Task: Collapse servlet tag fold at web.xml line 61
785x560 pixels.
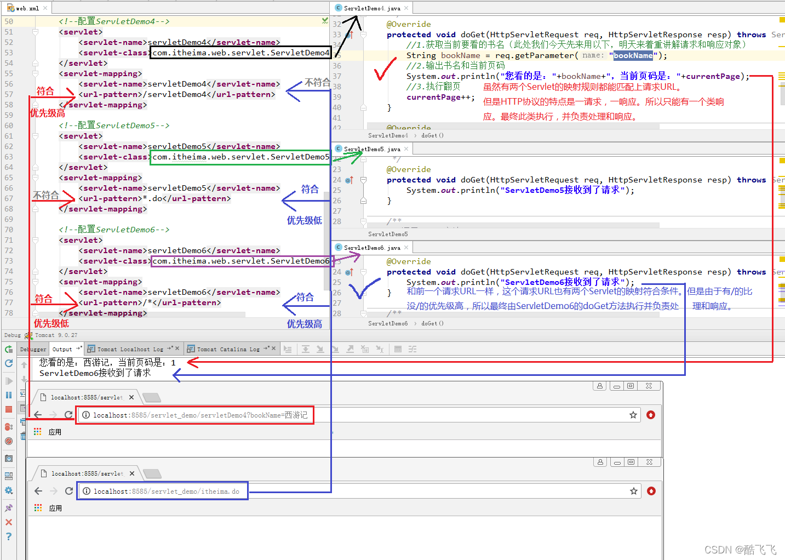Action: tap(35, 136)
